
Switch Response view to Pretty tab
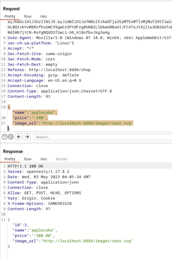tap(10, 159)
